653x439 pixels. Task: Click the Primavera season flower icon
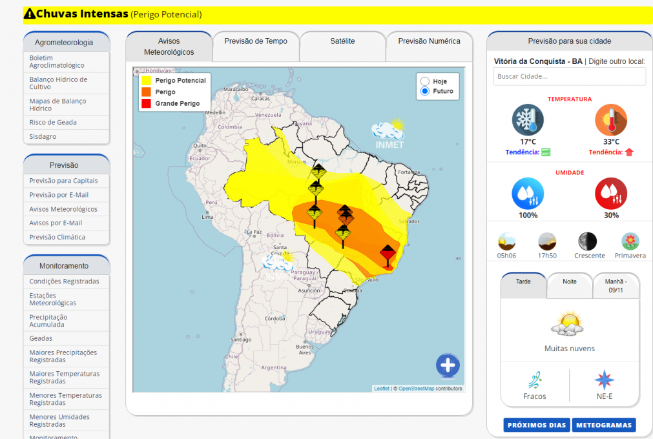tap(630, 241)
